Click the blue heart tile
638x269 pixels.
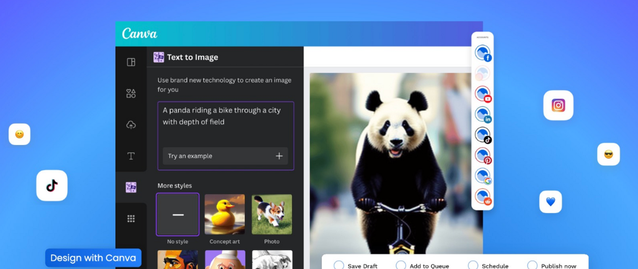pyautogui.click(x=550, y=202)
